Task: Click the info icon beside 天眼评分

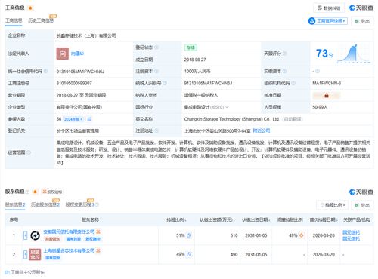Action: point(285,54)
